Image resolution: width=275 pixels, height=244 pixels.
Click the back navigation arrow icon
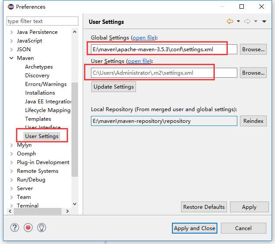pyautogui.click(x=230, y=21)
